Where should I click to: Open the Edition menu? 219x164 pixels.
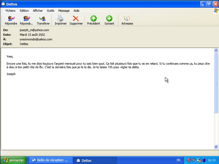(24, 11)
